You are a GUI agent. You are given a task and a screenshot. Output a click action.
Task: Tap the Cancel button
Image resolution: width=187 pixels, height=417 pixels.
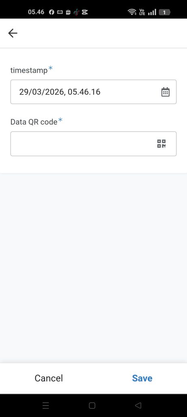click(49, 378)
